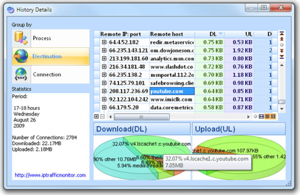Click the column auto-fit width icon

coord(261,116)
